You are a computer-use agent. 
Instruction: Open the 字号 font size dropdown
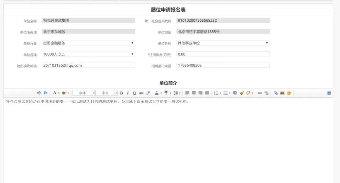click(106, 93)
